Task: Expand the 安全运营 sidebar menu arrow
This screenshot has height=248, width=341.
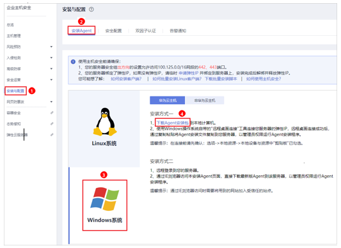Action: [x=51, y=80]
